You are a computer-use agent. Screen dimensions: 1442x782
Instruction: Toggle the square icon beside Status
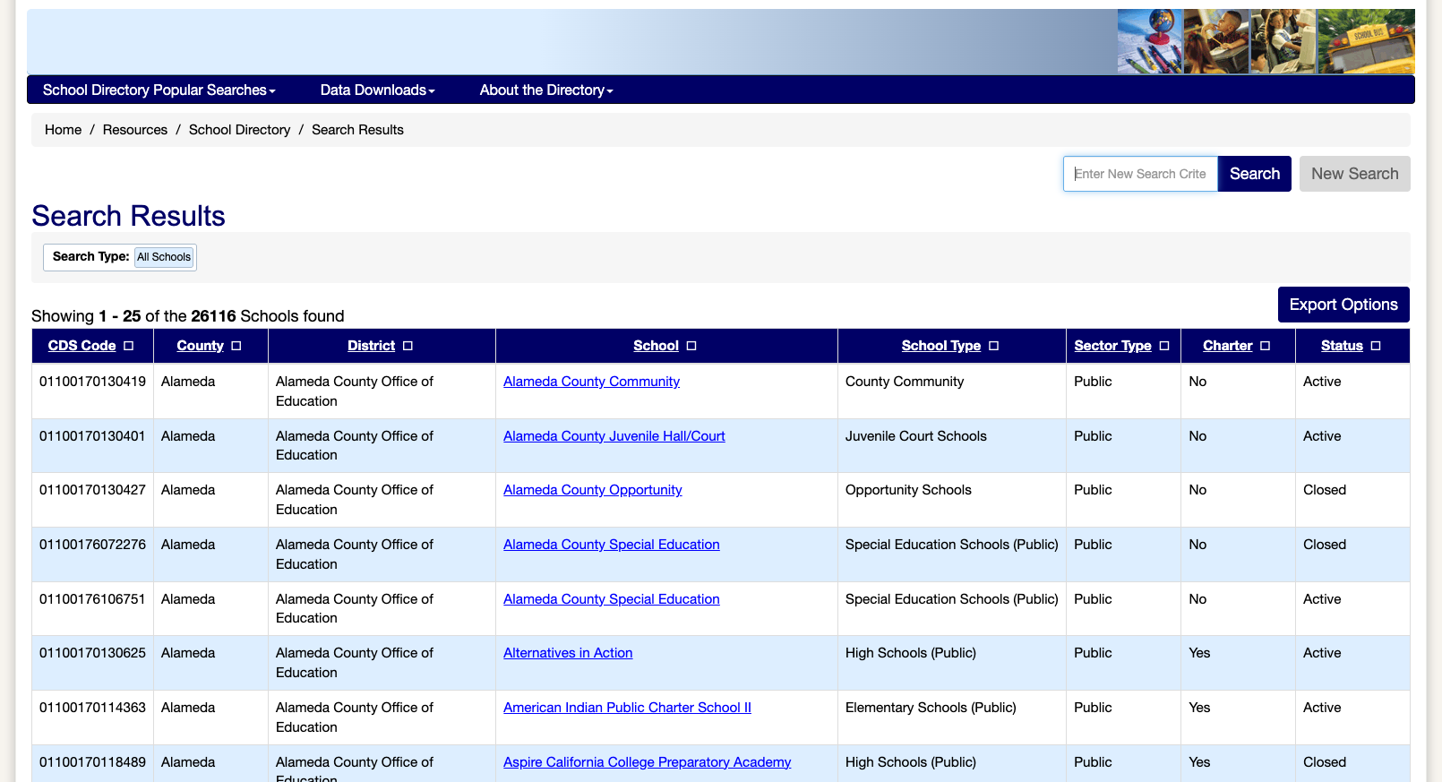pos(1376,346)
